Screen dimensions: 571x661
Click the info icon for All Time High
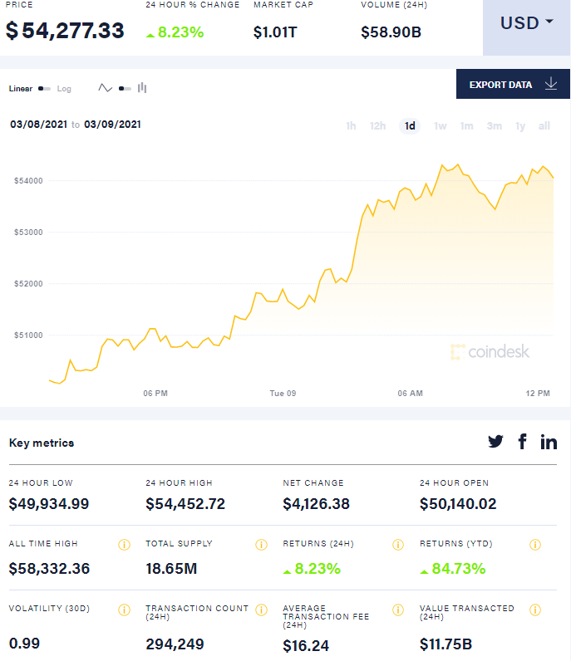[124, 545]
